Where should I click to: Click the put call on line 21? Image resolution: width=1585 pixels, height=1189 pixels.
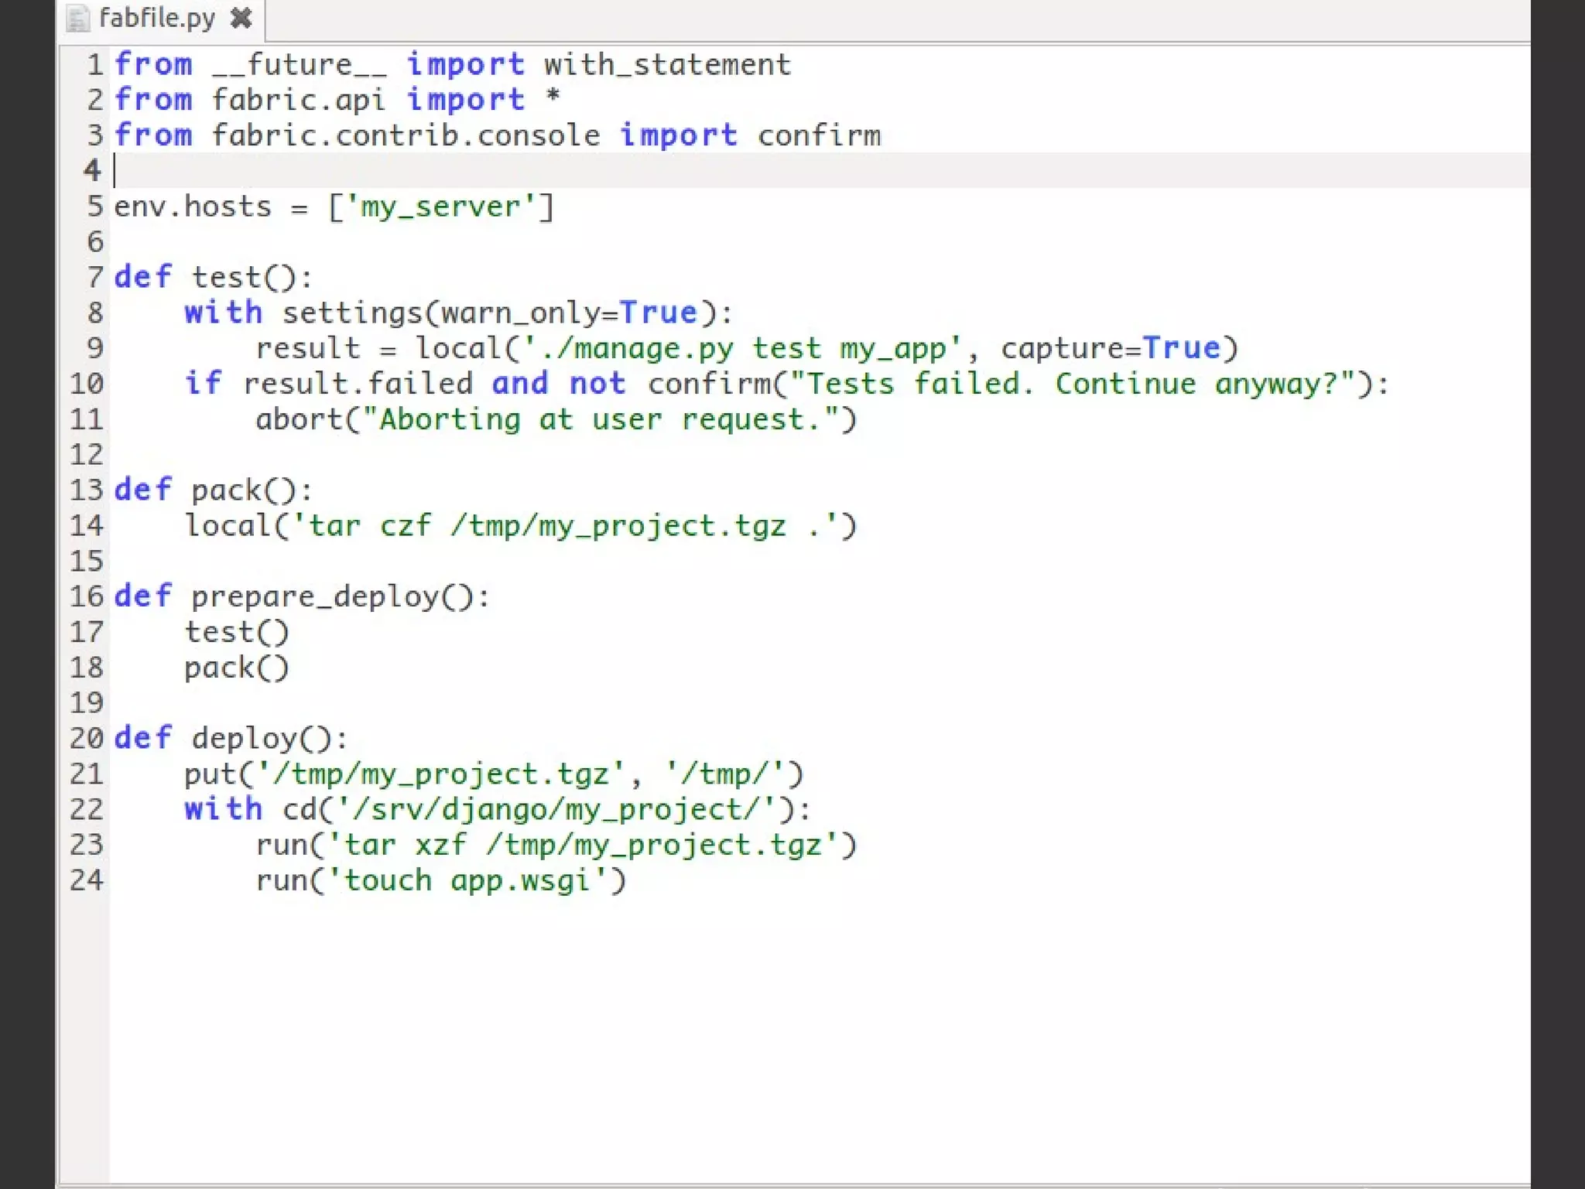tap(209, 774)
